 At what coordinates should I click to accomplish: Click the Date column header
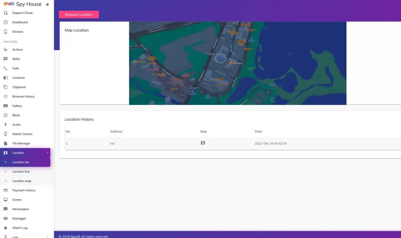point(258,132)
